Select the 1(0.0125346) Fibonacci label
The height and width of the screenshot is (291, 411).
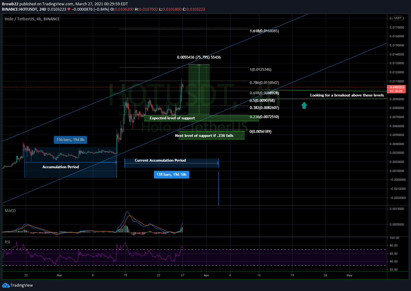261,70
